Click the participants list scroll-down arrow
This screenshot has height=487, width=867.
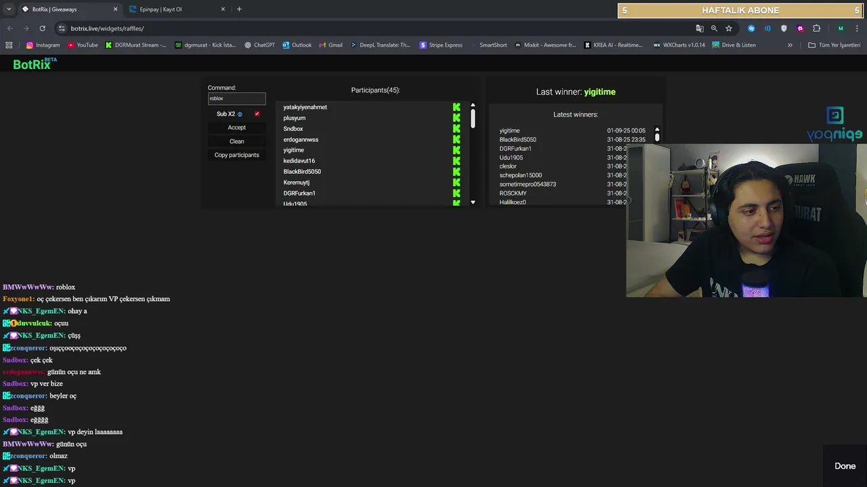pos(473,202)
